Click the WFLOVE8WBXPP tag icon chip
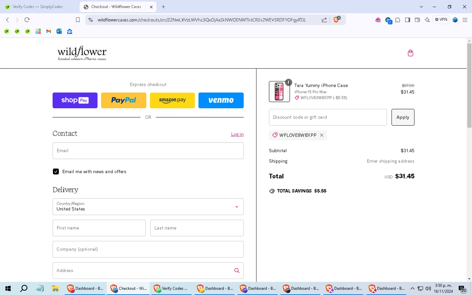Viewport: 472px width, 295px height. [x=275, y=135]
